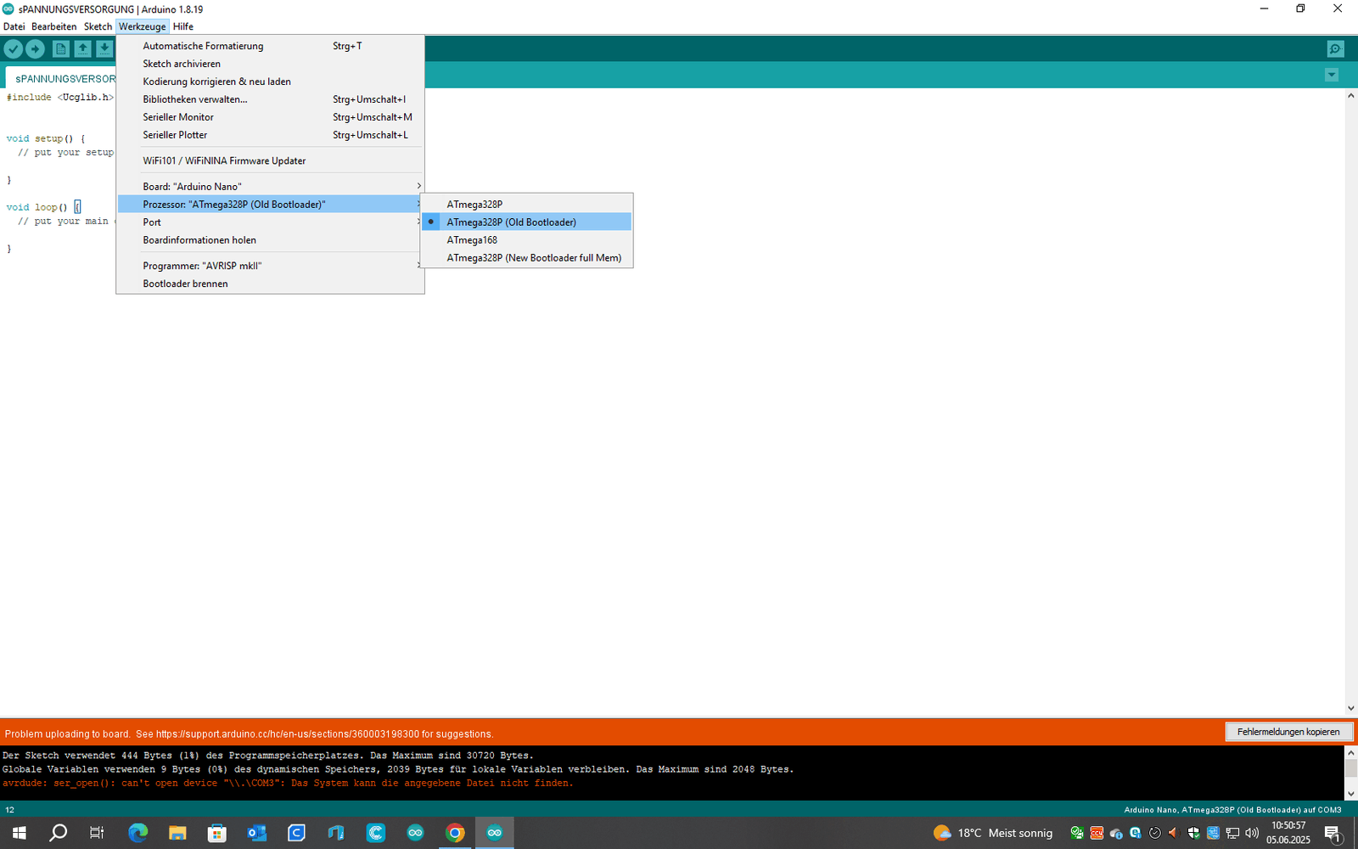1358x849 pixels.
Task: Select ATmega328P (New Bootloader full Mem) option
Action: (x=534, y=258)
